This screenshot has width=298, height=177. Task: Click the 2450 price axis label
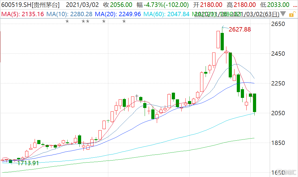278,54
